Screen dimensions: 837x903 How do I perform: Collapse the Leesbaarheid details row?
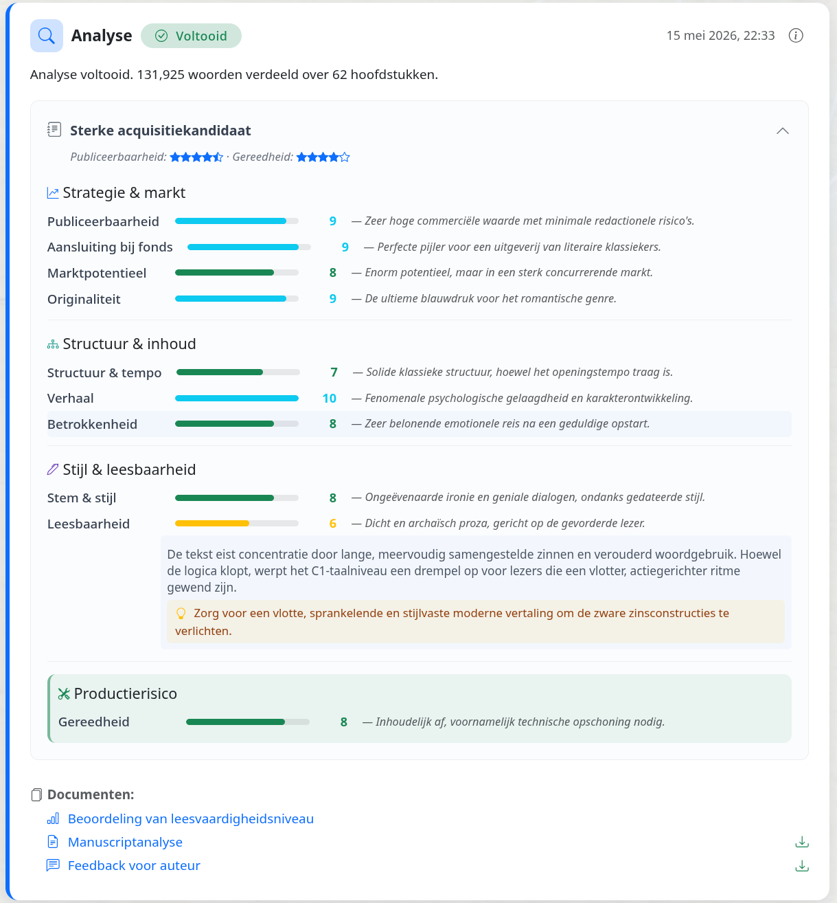coord(419,524)
